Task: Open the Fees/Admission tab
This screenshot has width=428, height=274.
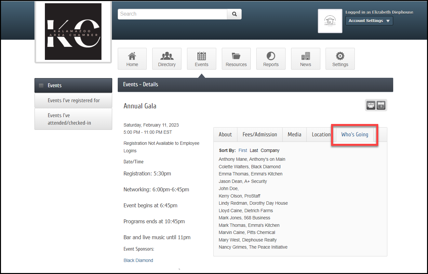Action: (260, 135)
